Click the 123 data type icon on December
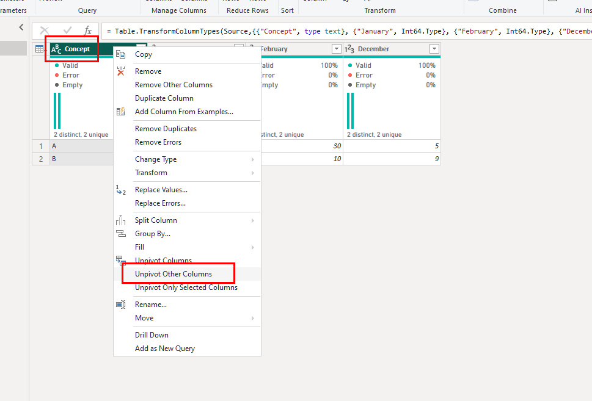592x401 pixels. click(349, 49)
